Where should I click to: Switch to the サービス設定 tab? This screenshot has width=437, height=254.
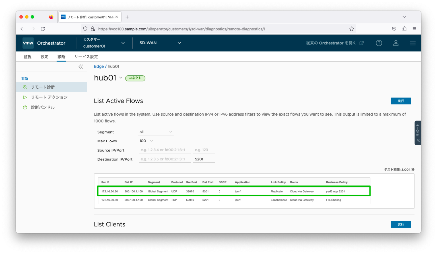pyautogui.click(x=86, y=57)
